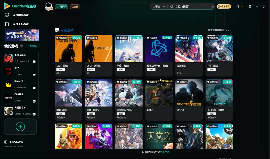Click the plus button to add a game
Image resolution: width=270 pixels, height=159 pixels.
[x=20, y=127]
